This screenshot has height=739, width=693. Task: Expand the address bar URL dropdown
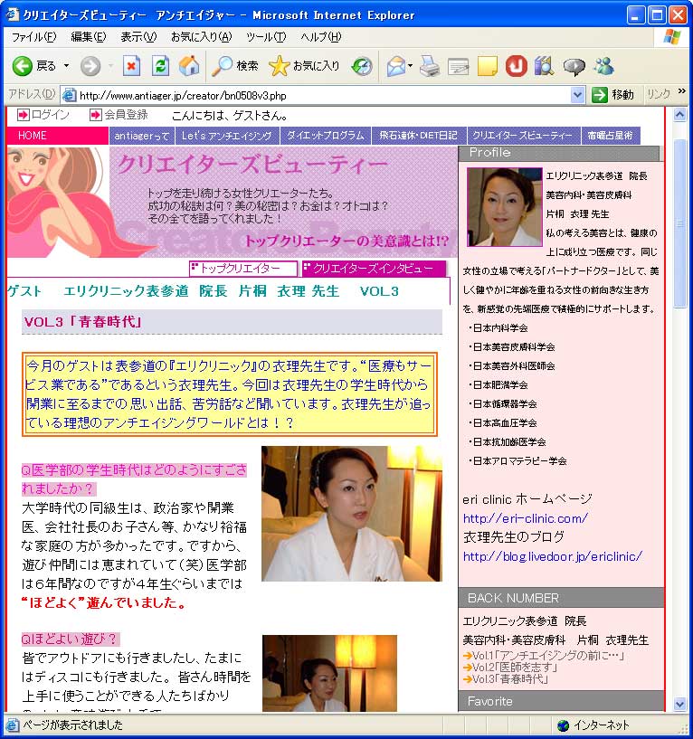578,95
